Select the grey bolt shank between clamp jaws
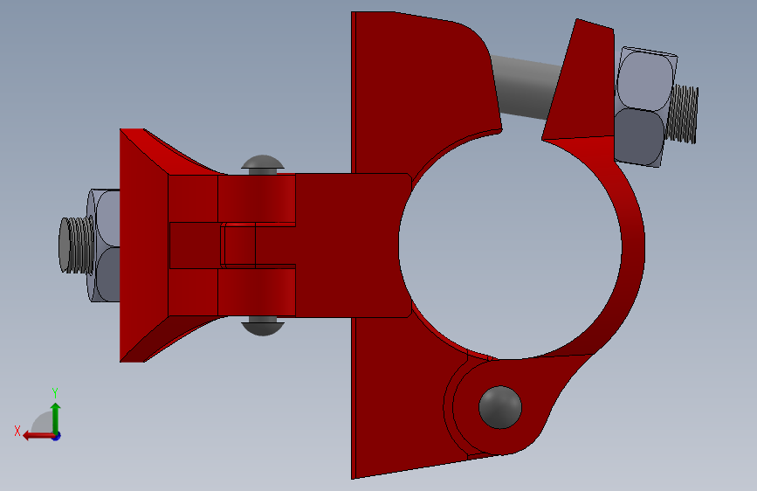Viewport: 757px width, 491px height. click(x=526, y=87)
